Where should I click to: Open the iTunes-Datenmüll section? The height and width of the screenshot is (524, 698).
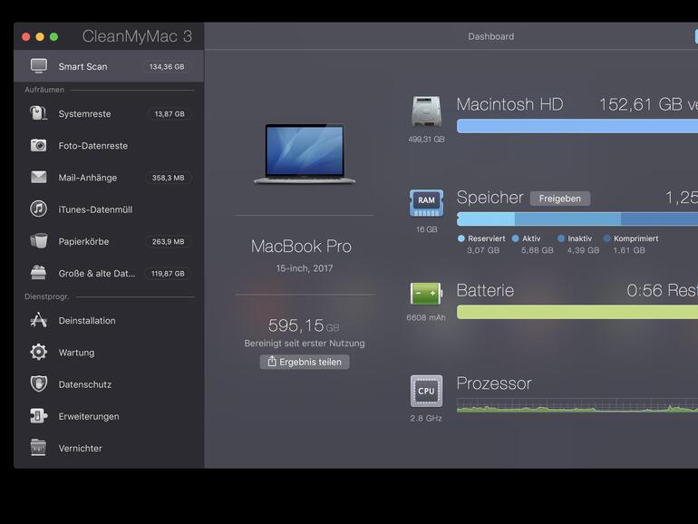coord(109,209)
